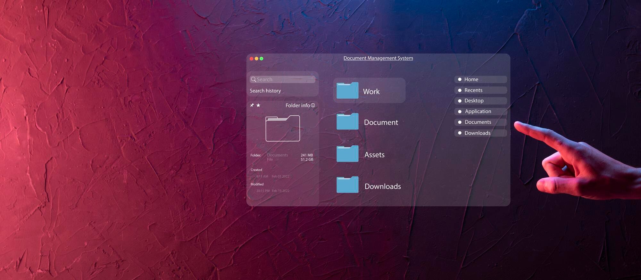This screenshot has width=641, height=280.
Task: Click the star favorite icon
Action: [x=258, y=105]
